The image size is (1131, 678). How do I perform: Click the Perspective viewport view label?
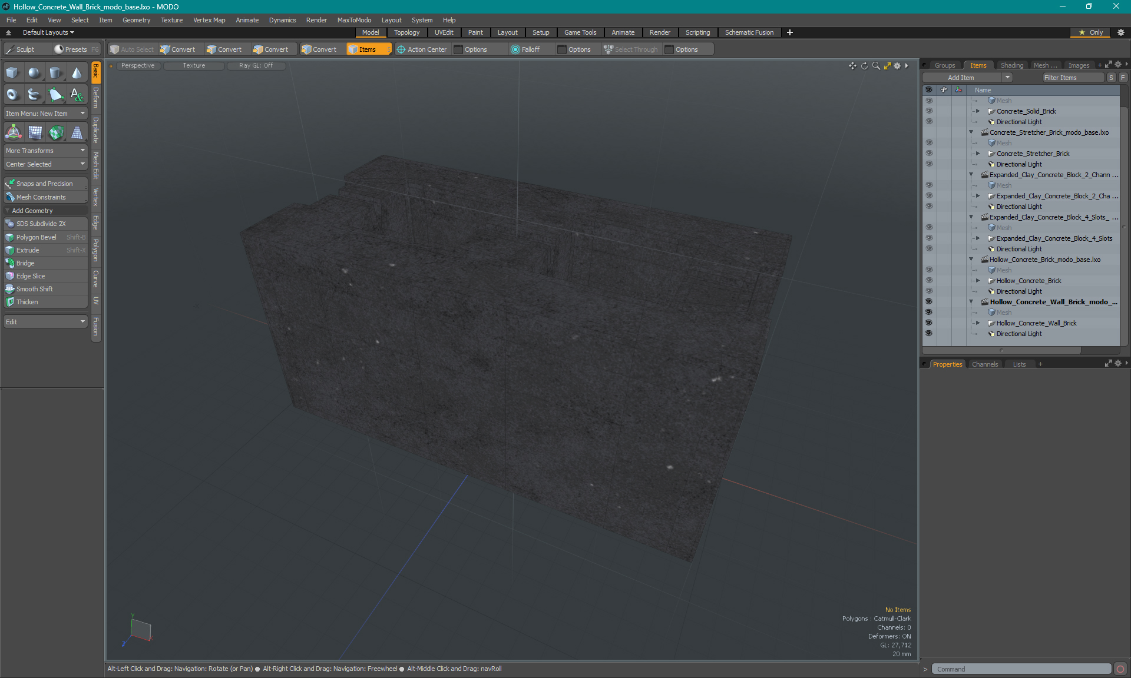pyautogui.click(x=138, y=66)
